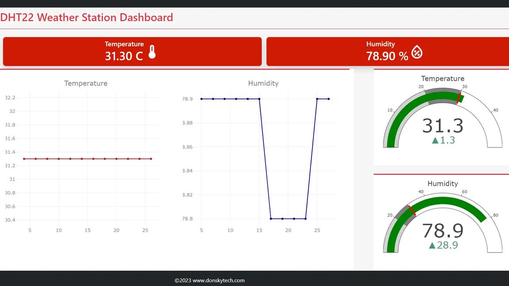Image resolution: width=509 pixels, height=286 pixels.
Task: Click the thermometer icon on the Temperature card
Action: 152,52
